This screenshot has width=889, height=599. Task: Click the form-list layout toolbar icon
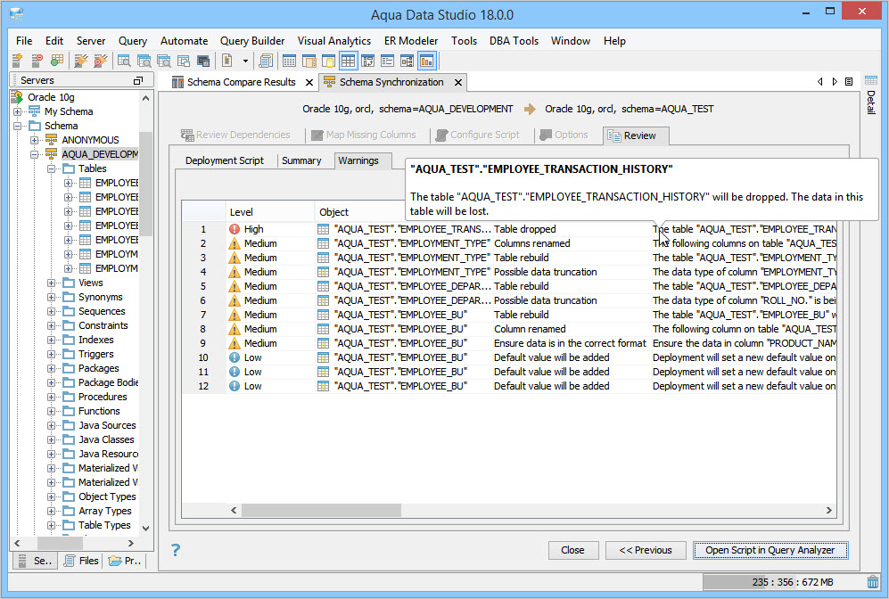coord(387,61)
